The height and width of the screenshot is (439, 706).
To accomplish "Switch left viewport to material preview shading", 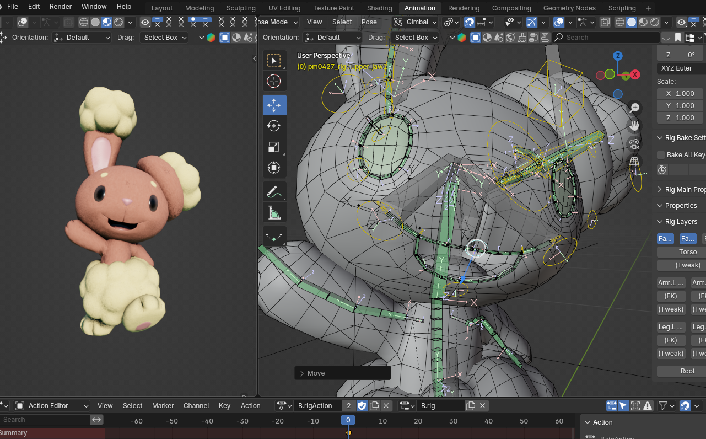I will [107, 22].
